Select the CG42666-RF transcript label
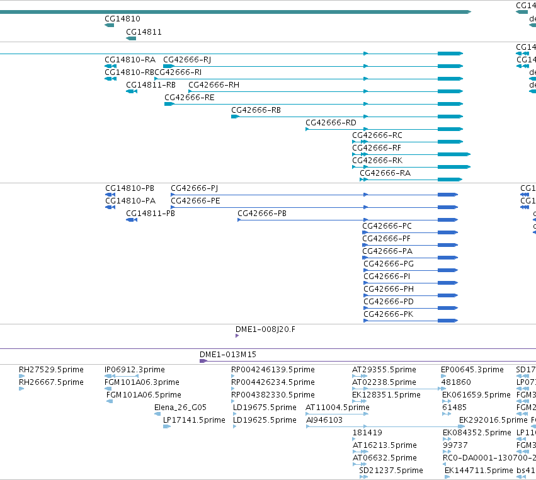The height and width of the screenshot is (480, 536). pos(377,149)
